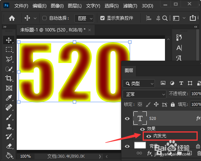Image resolution: width=201 pixels, height=161 pixels.
Task: Open the 编辑(E) menu
Action: (39, 6)
